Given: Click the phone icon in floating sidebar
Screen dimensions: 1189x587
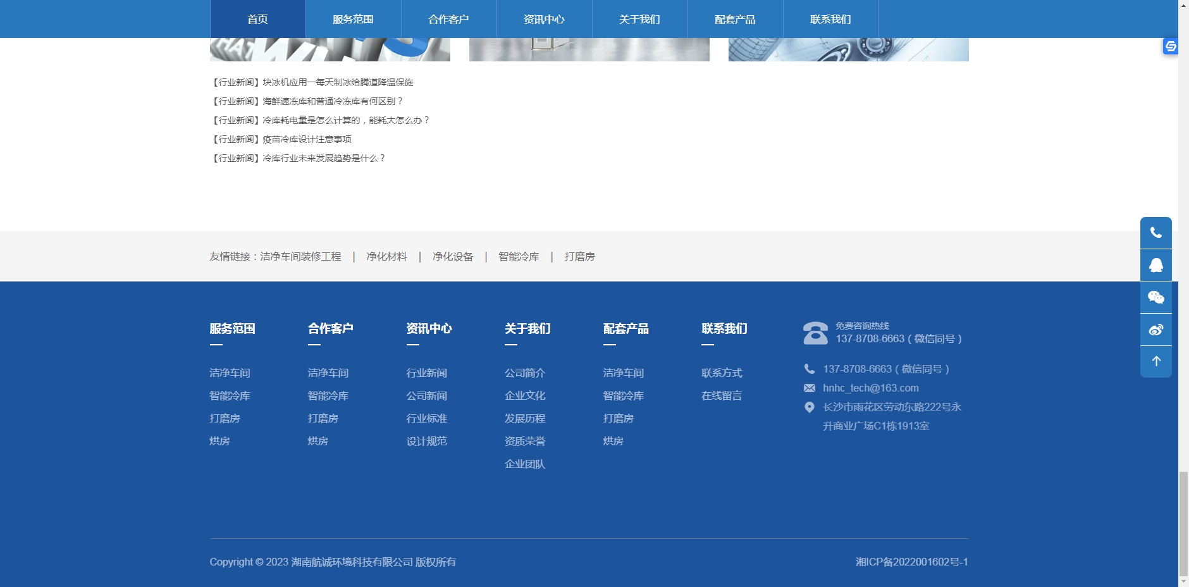Looking at the screenshot, I should 1155,233.
